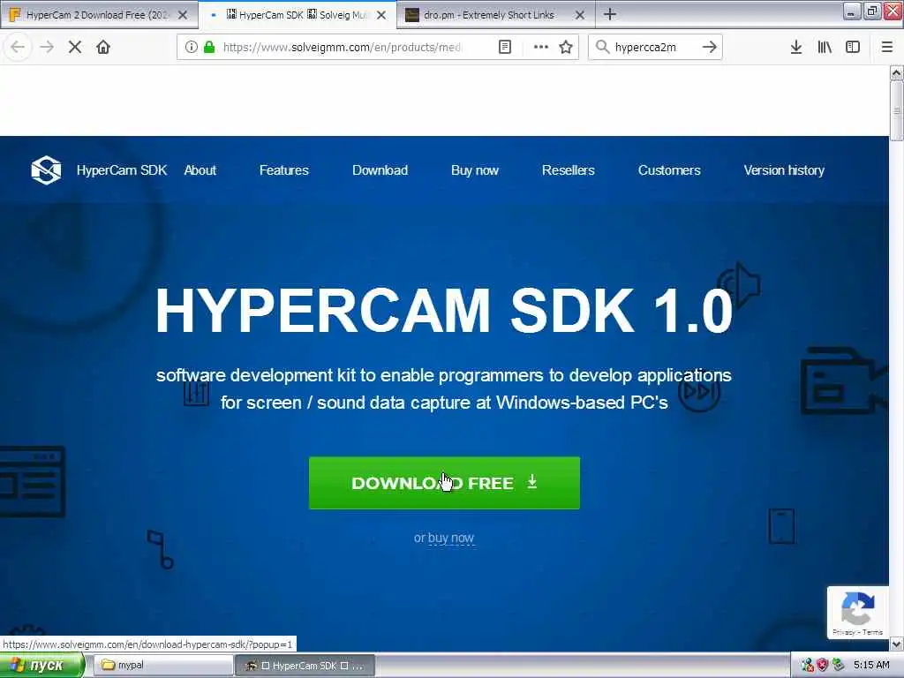This screenshot has width=904, height=678.
Task: Click the green secure padlock icon
Action: click(209, 48)
